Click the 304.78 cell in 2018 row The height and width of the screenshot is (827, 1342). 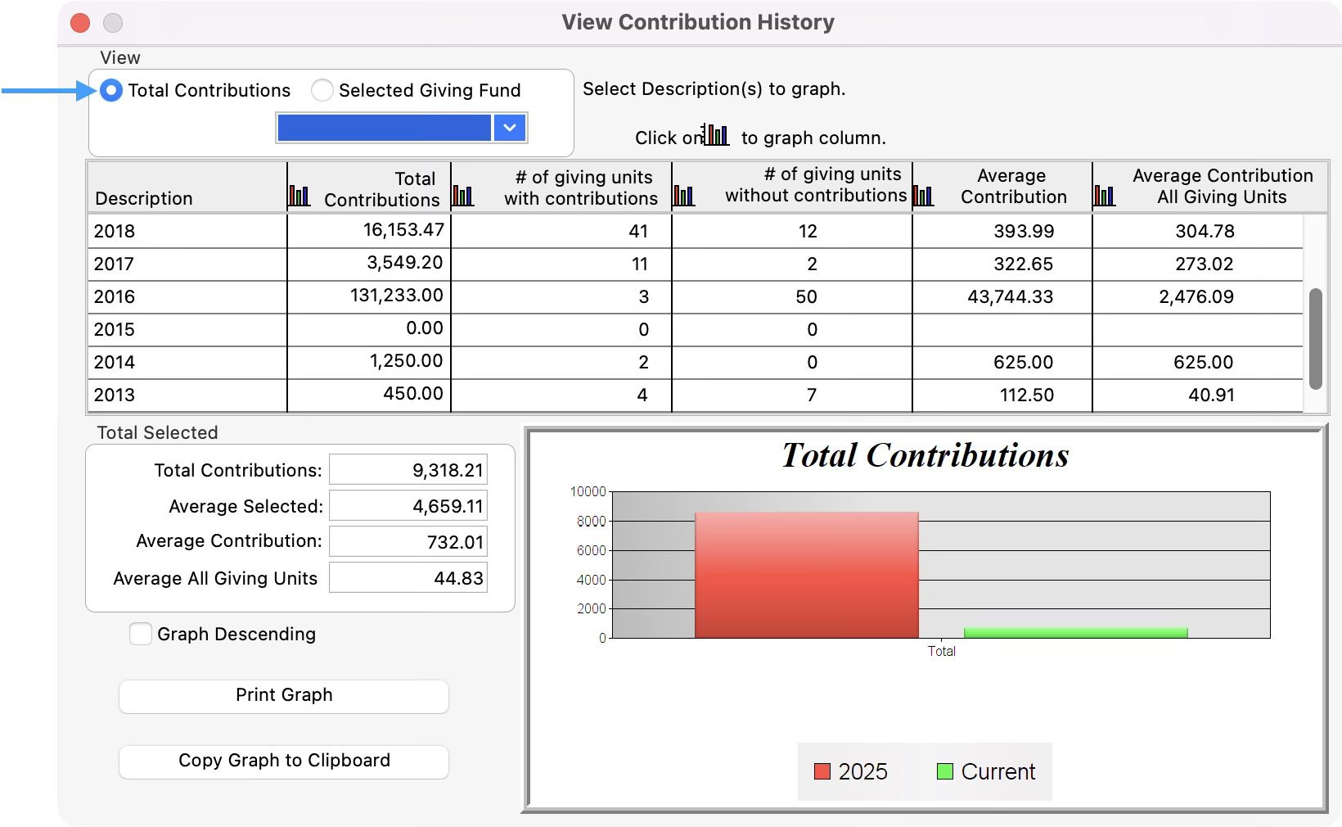tap(1205, 231)
